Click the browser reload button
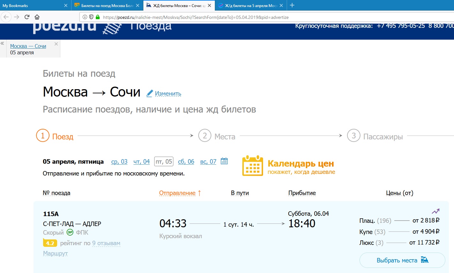The height and width of the screenshot is (273, 454). click(x=27, y=17)
